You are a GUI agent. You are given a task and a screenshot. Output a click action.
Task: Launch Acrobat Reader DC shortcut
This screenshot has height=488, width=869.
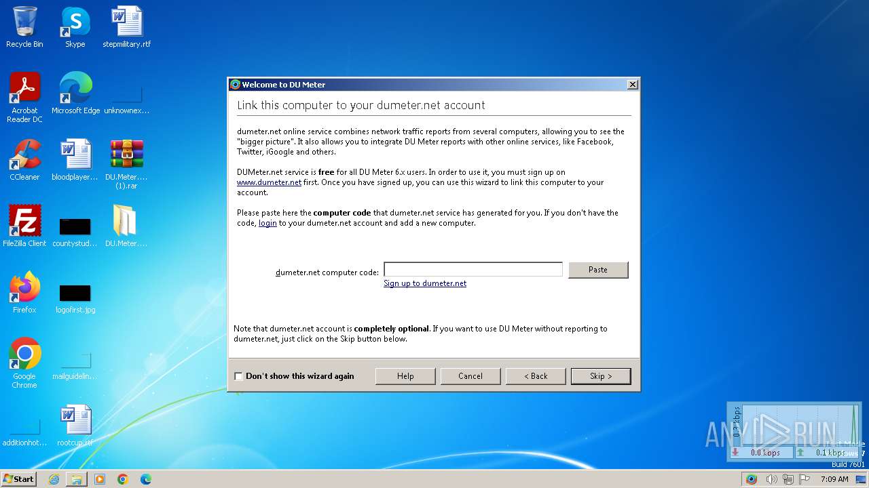[24, 98]
